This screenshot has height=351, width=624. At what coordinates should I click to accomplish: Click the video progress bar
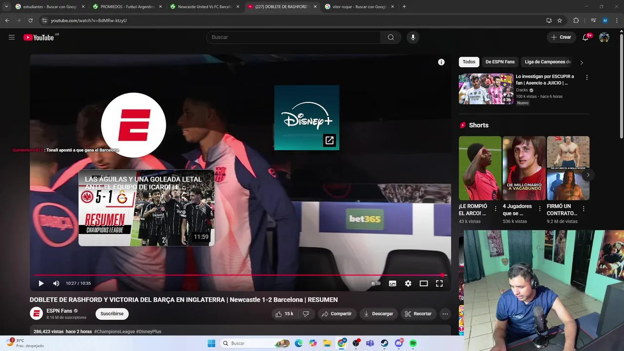coord(240,275)
